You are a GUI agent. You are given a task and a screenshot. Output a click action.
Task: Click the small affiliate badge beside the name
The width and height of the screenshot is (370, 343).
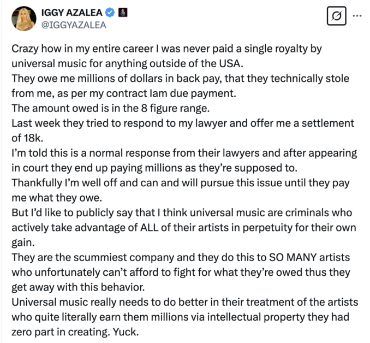pos(122,13)
